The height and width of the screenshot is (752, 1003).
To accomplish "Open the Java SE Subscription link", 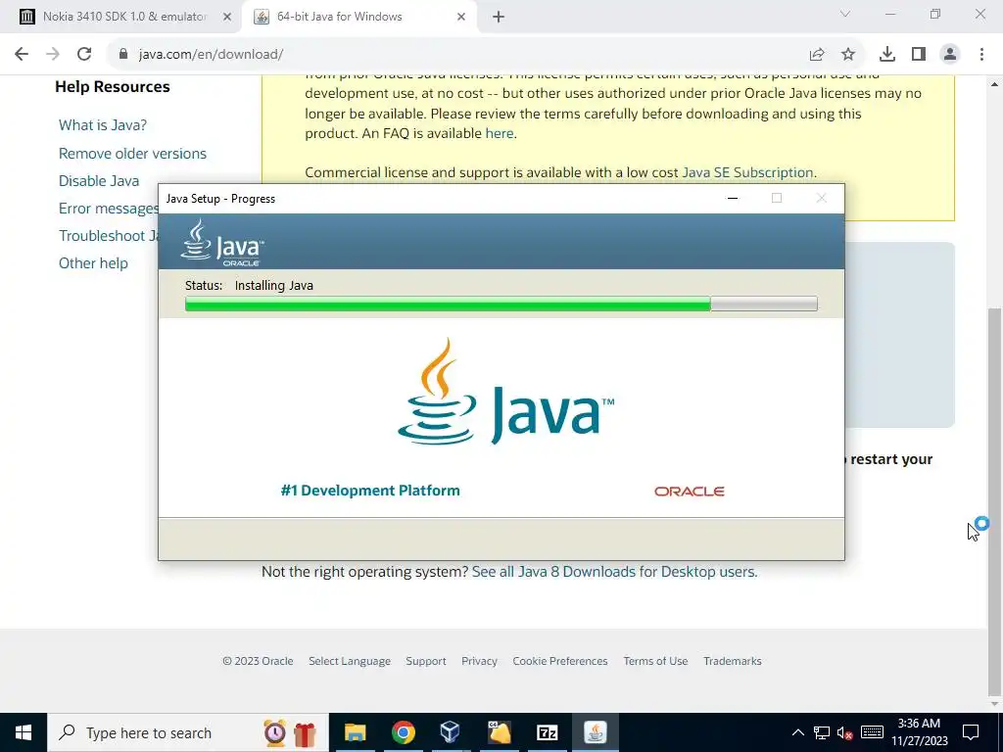I will click(747, 172).
